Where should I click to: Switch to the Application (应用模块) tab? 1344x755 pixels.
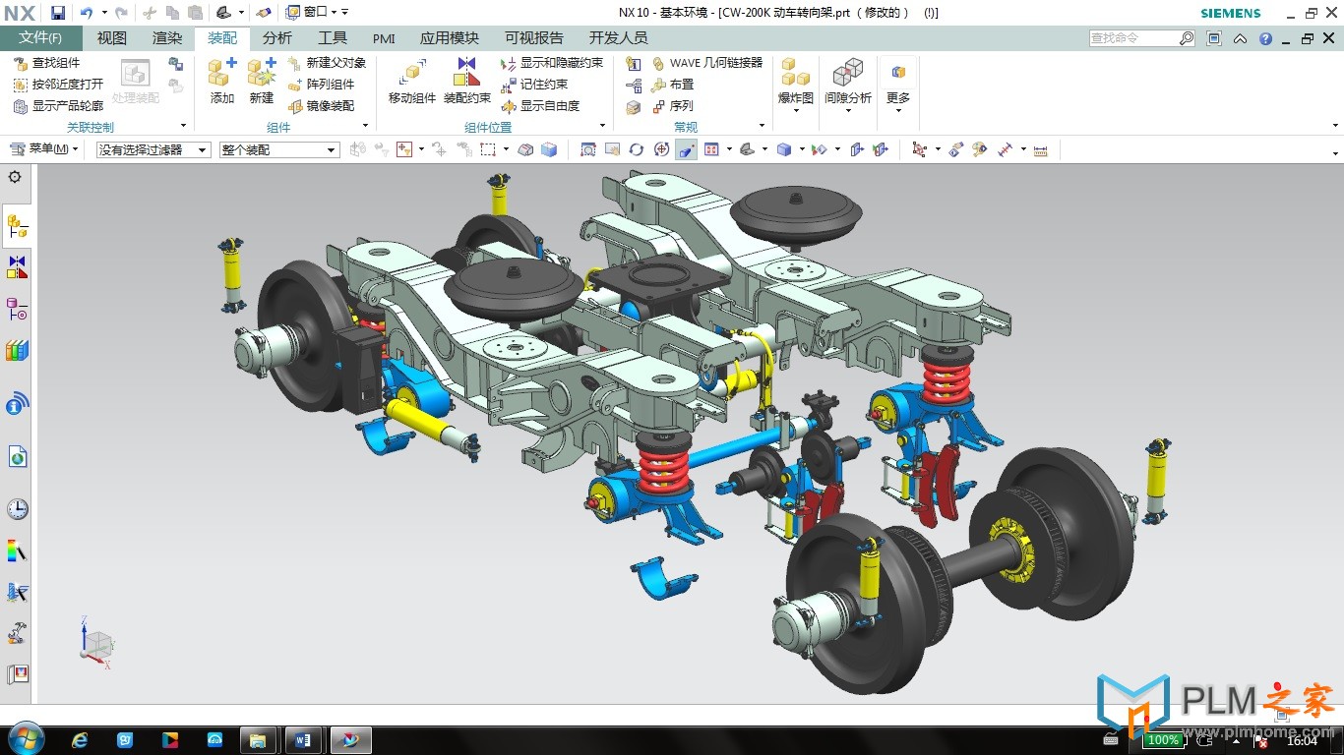click(x=450, y=38)
